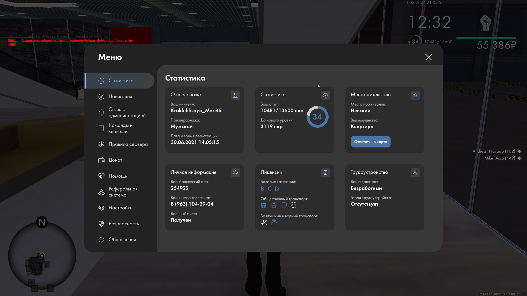Click the first bus license icon
This screenshot has width=527, height=296.
263,205
